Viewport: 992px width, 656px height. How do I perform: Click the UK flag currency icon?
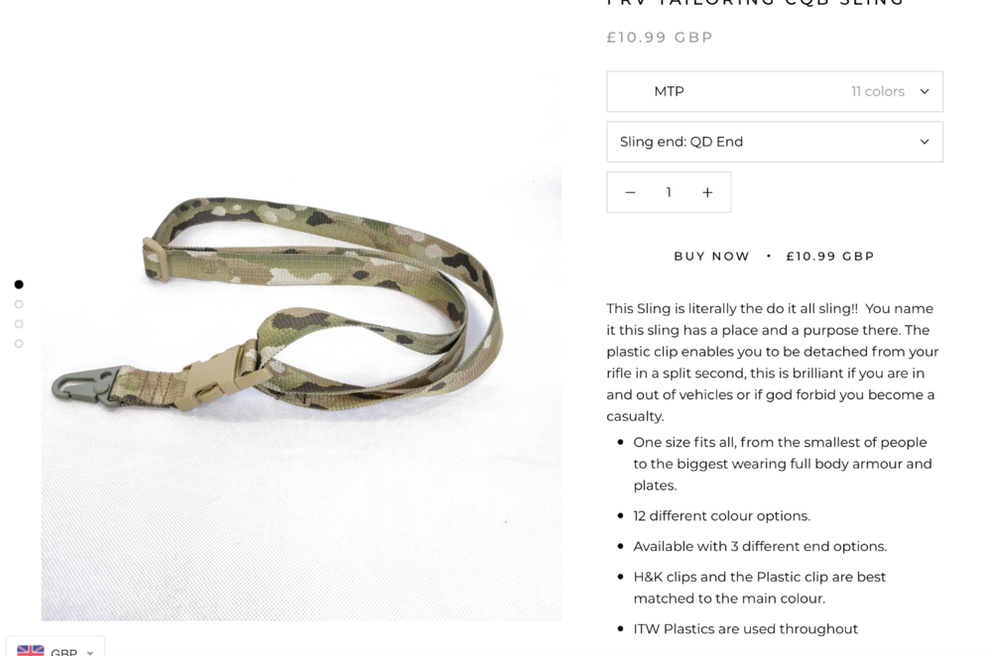click(x=31, y=650)
